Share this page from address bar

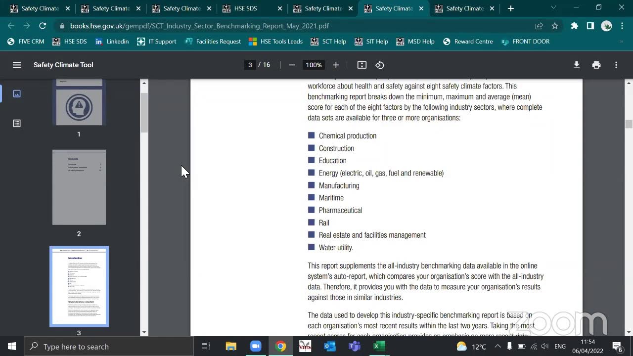pos(539,26)
